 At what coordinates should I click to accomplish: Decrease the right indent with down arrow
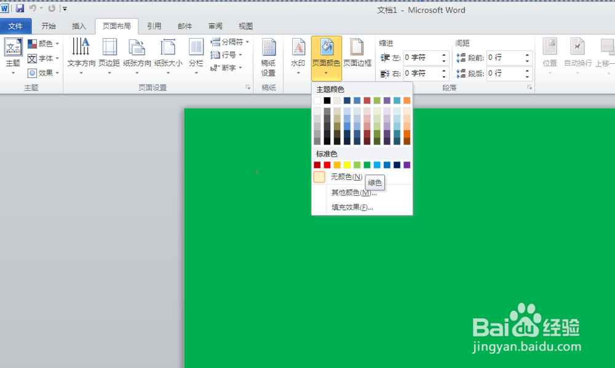coord(444,76)
